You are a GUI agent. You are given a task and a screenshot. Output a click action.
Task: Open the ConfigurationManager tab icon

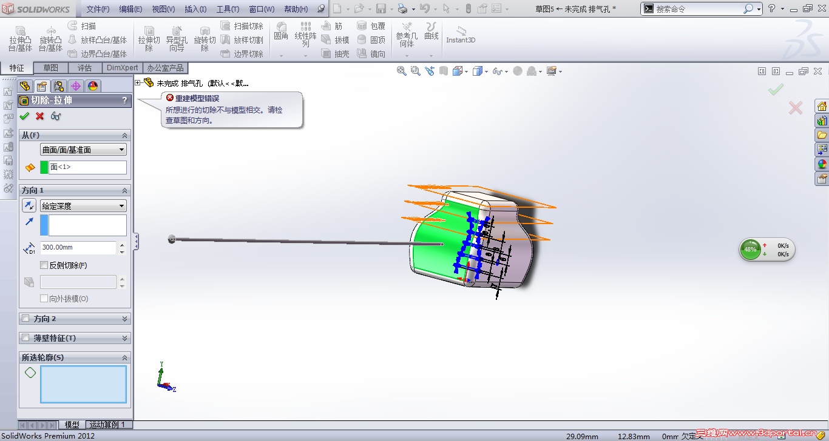click(x=58, y=86)
